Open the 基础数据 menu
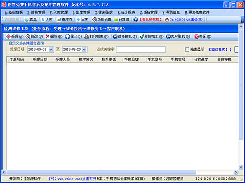The height and width of the screenshot is (183, 245). pyautogui.click(x=14, y=12)
